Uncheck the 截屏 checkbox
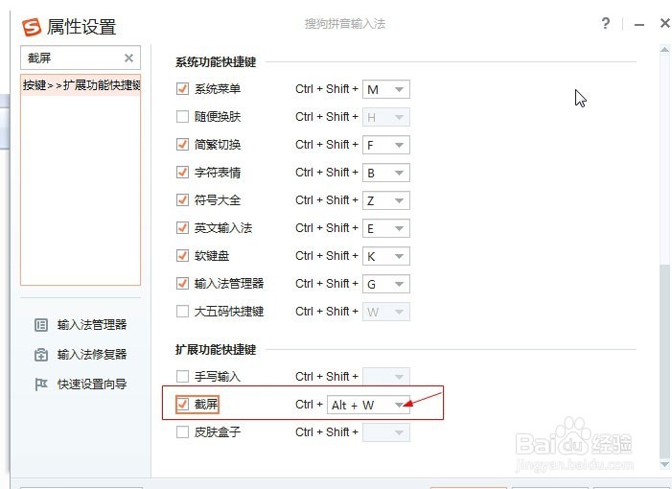 click(182, 404)
